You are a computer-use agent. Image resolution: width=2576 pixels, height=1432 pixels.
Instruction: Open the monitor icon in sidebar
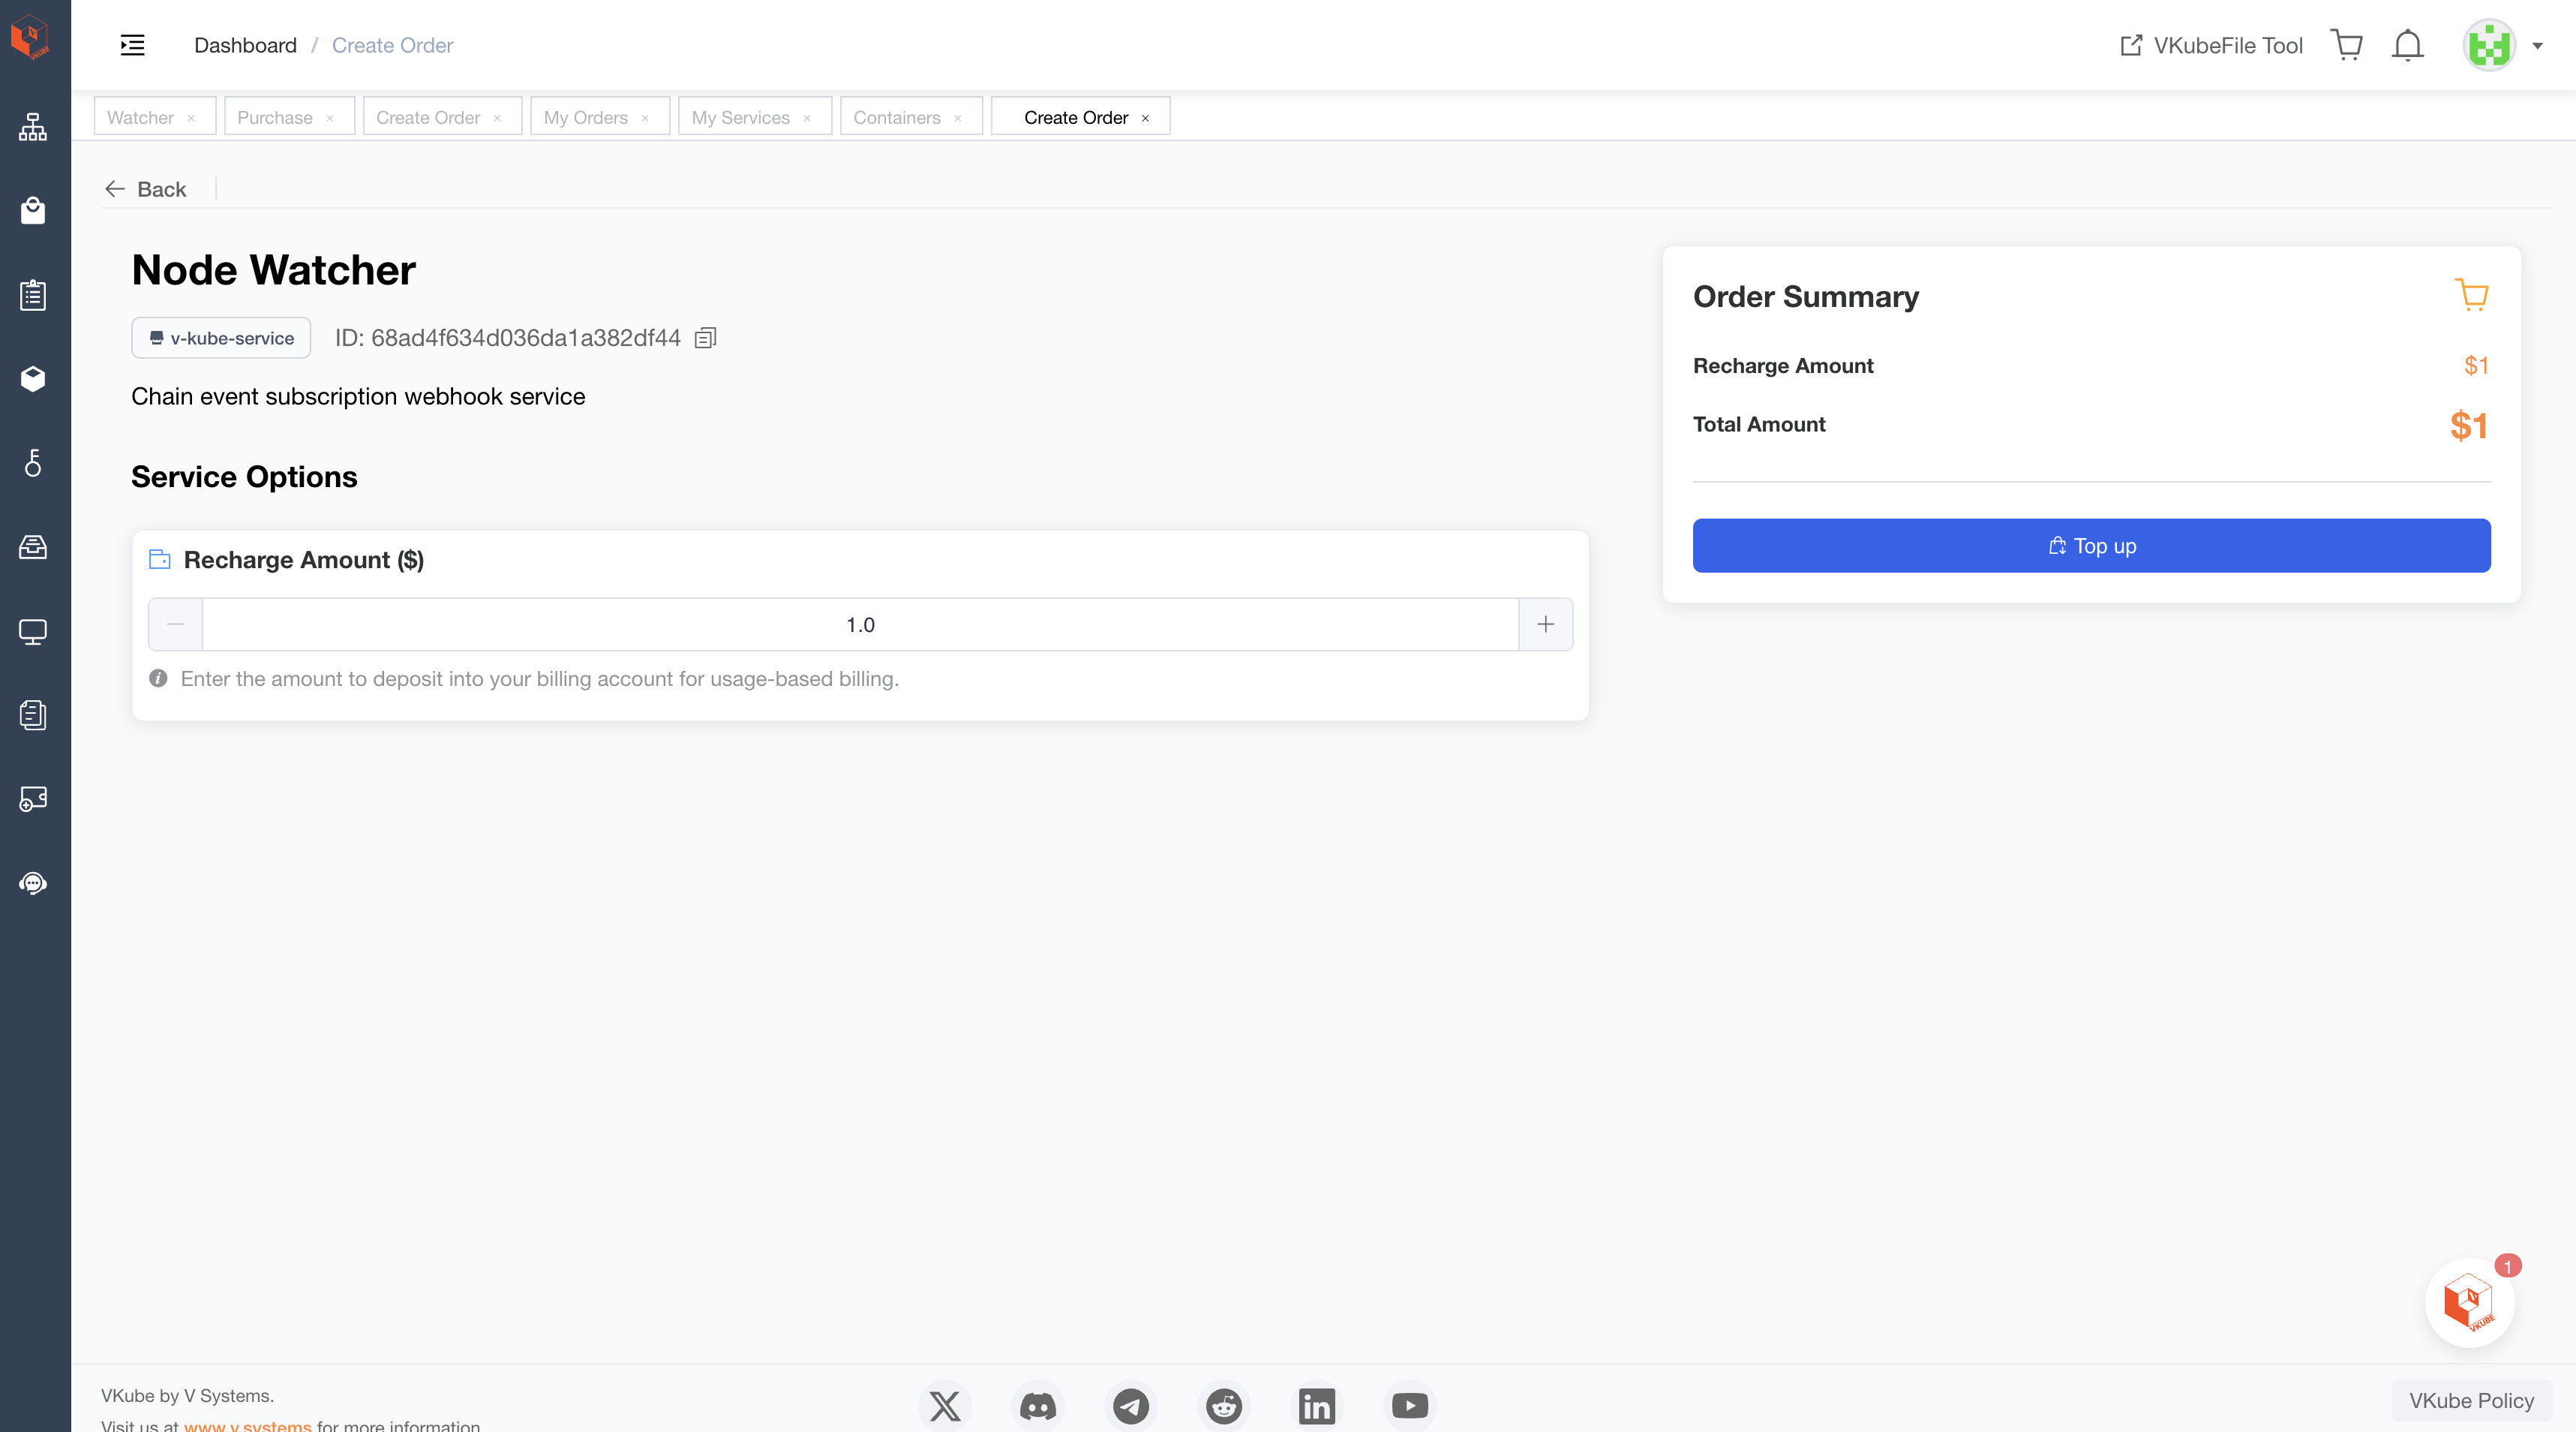33,631
